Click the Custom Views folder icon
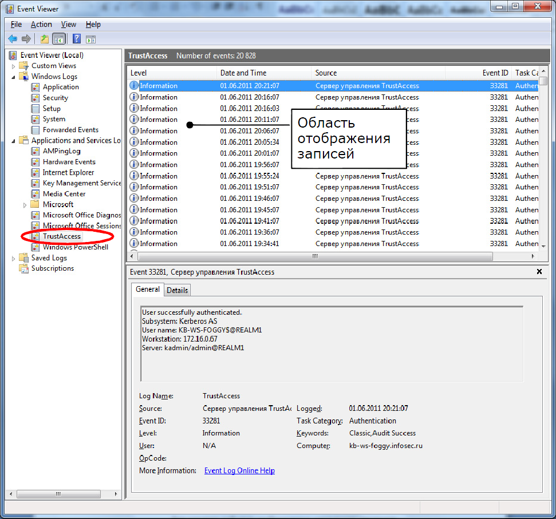 (x=23, y=66)
